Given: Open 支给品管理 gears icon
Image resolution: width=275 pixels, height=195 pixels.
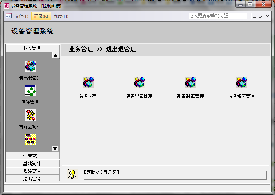Looking at the screenshot, I should [x=30, y=115].
